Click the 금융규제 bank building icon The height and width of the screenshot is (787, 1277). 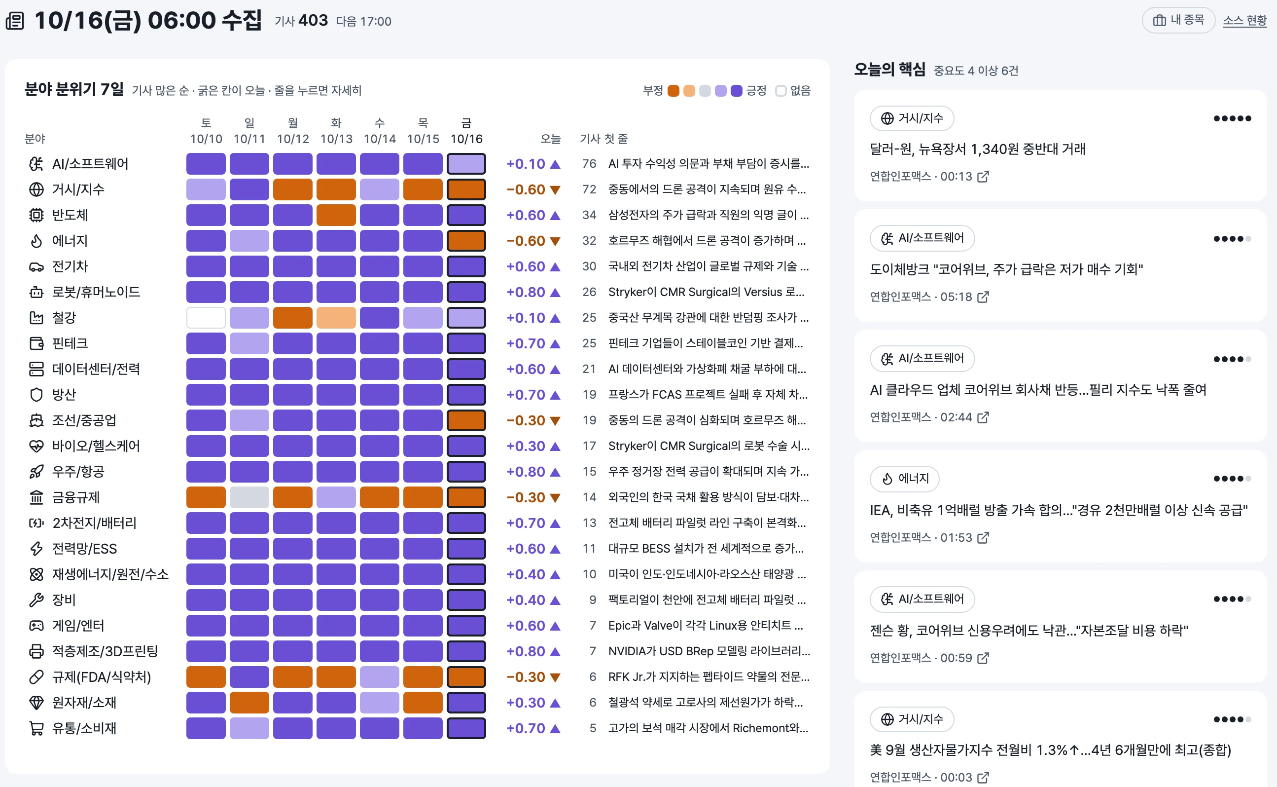pos(36,497)
